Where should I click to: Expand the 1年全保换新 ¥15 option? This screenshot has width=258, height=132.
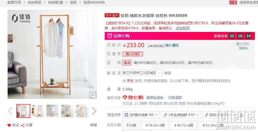(x=181, y=115)
